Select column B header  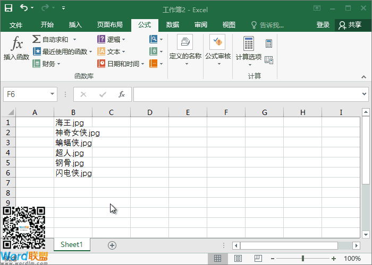pyautogui.click(x=73, y=112)
